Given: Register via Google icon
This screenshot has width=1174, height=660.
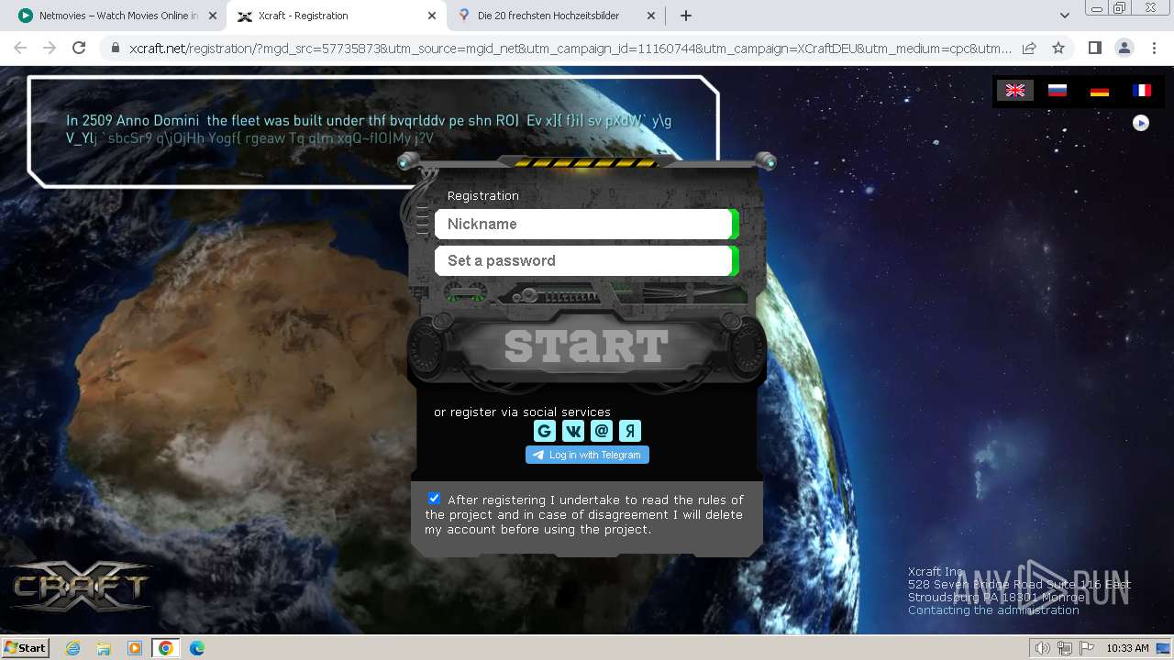Looking at the screenshot, I should tap(545, 431).
